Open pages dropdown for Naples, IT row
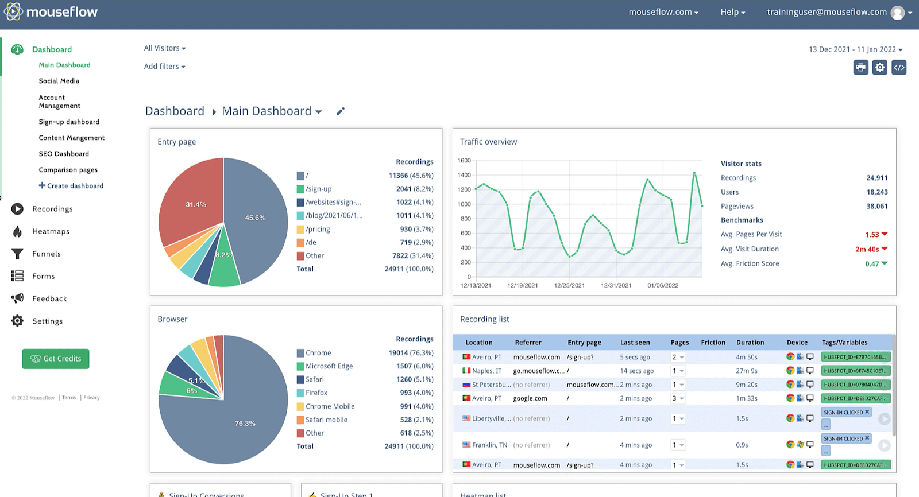This screenshot has height=497, width=919. [x=678, y=371]
